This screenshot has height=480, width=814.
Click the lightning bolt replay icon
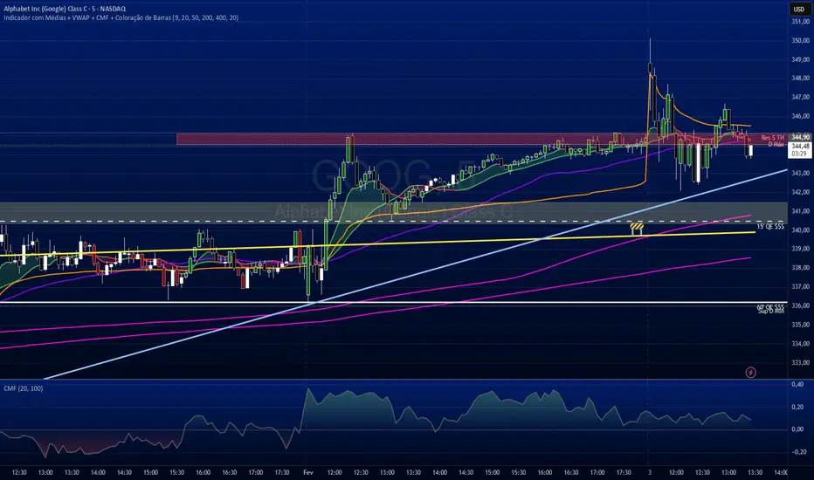[x=750, y=372]
